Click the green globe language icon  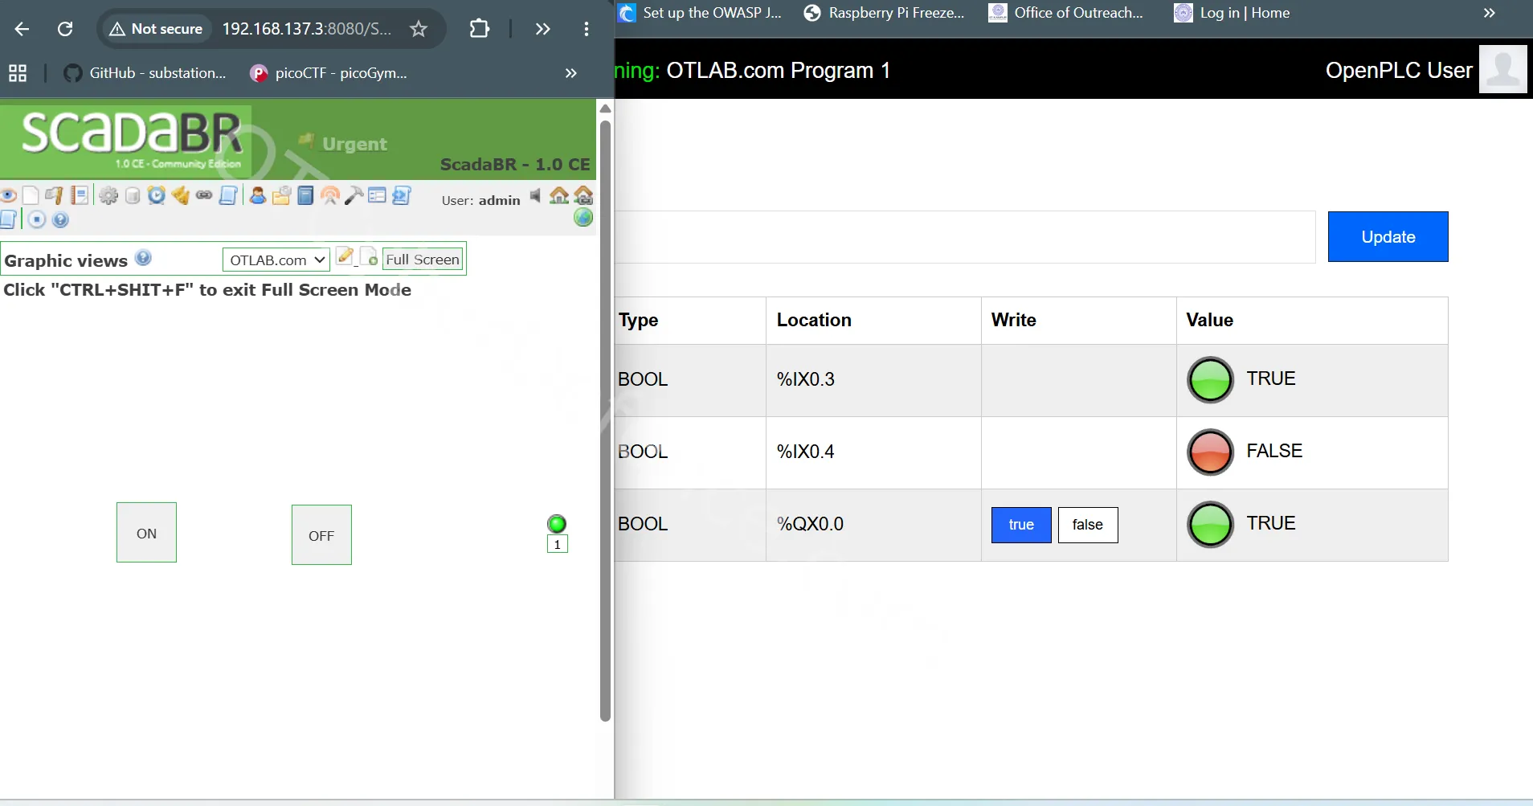click(x=583, y=217)
